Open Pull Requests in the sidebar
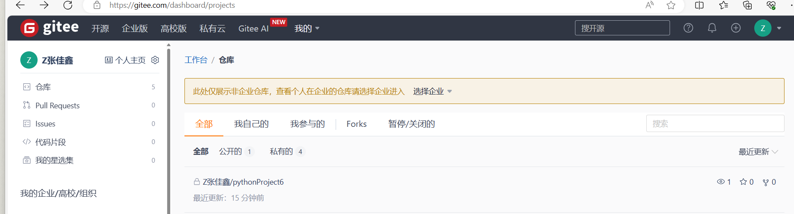 coord(57,106)
